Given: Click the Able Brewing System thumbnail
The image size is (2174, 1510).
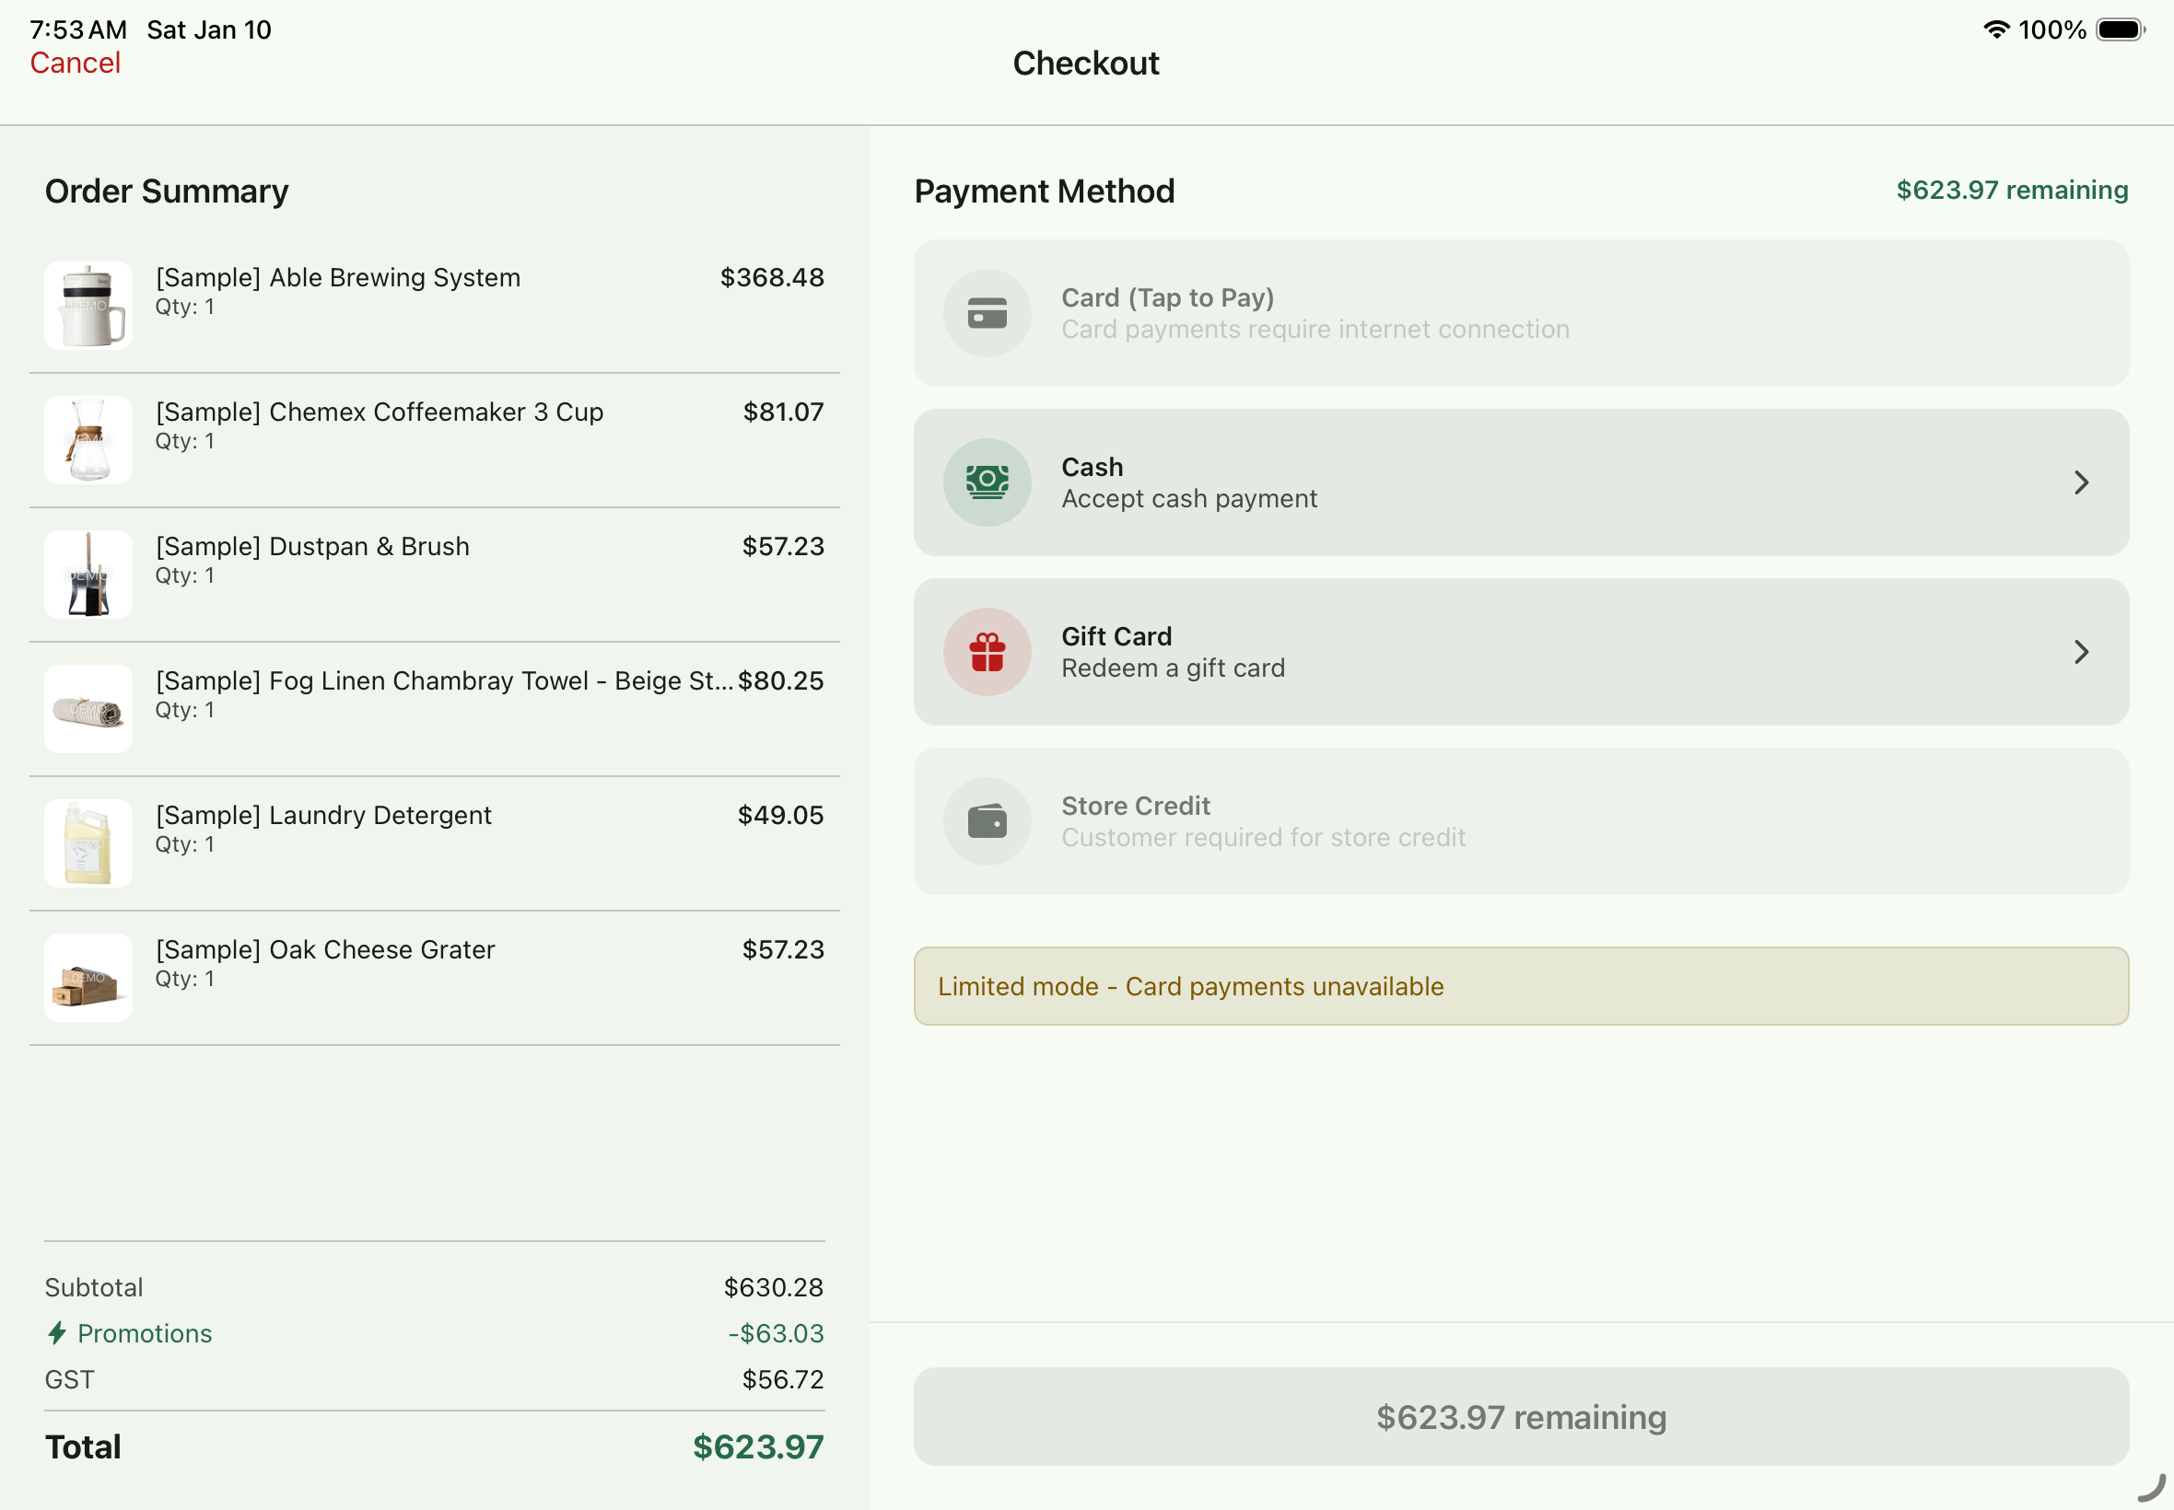Looking at the screenshot, I should click(88, 305).
